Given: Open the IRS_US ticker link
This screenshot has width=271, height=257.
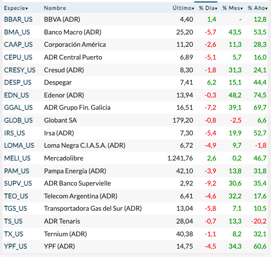Looking at the screenshot, I should pos(15,133).
